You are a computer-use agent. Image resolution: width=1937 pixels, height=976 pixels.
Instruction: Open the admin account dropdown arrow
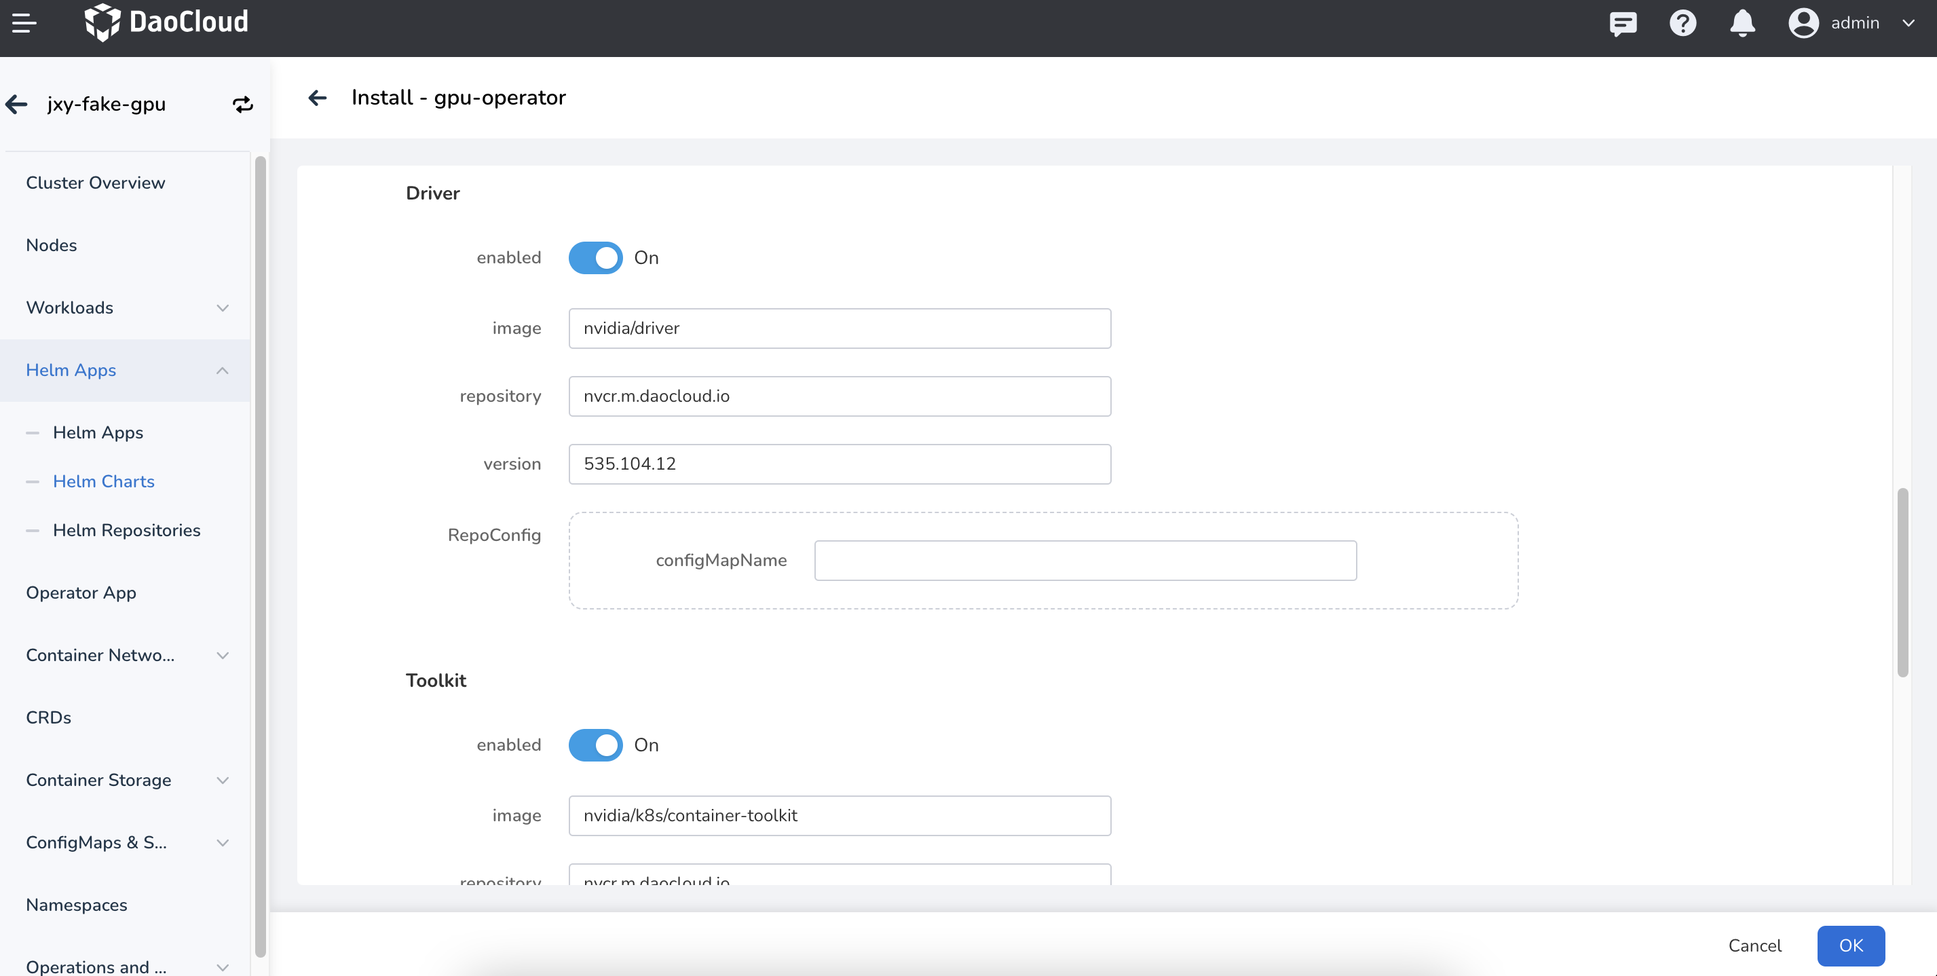(x=1908, y=23)
